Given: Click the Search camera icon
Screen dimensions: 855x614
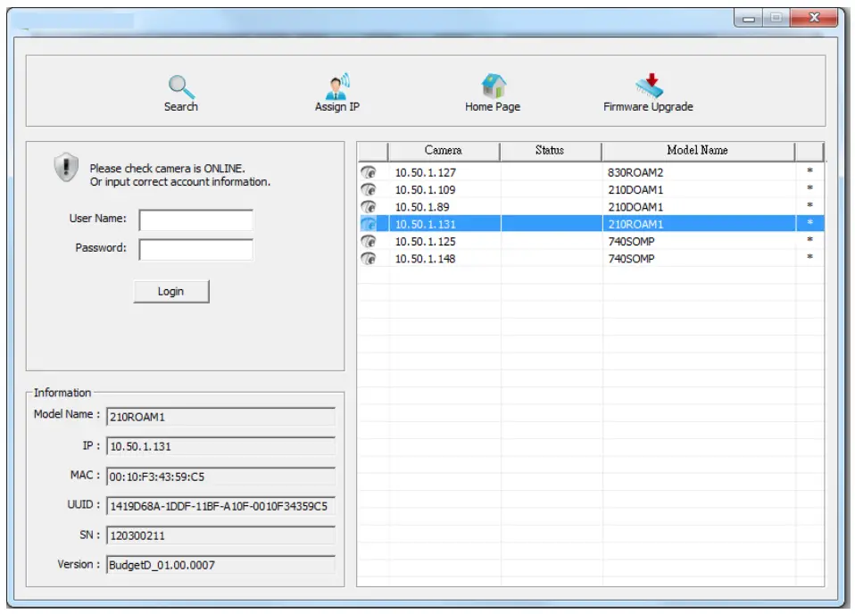Looking at the screenshot, I should (x=180, y=87).
